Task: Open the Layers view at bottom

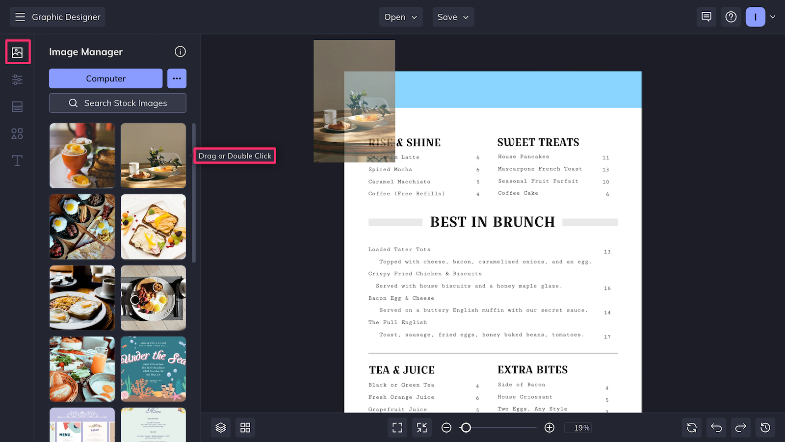Action: (220, 427)
